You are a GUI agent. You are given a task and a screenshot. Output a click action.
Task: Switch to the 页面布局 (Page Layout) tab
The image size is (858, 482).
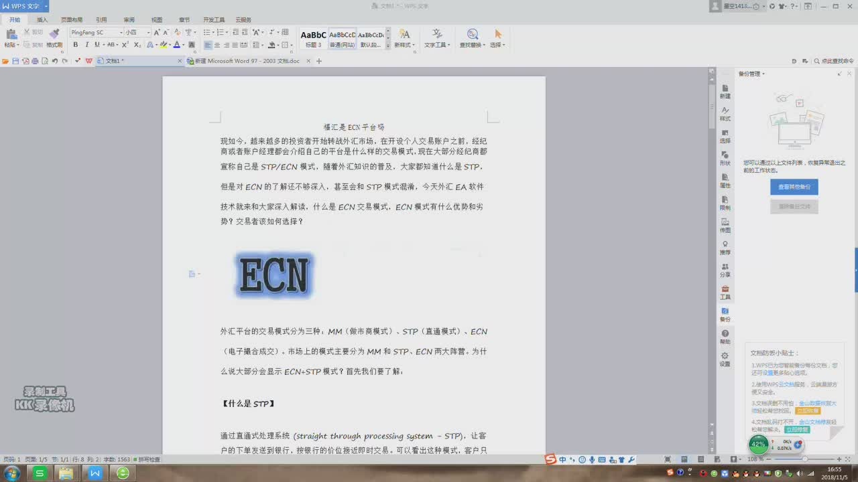[x=72, y=20]
